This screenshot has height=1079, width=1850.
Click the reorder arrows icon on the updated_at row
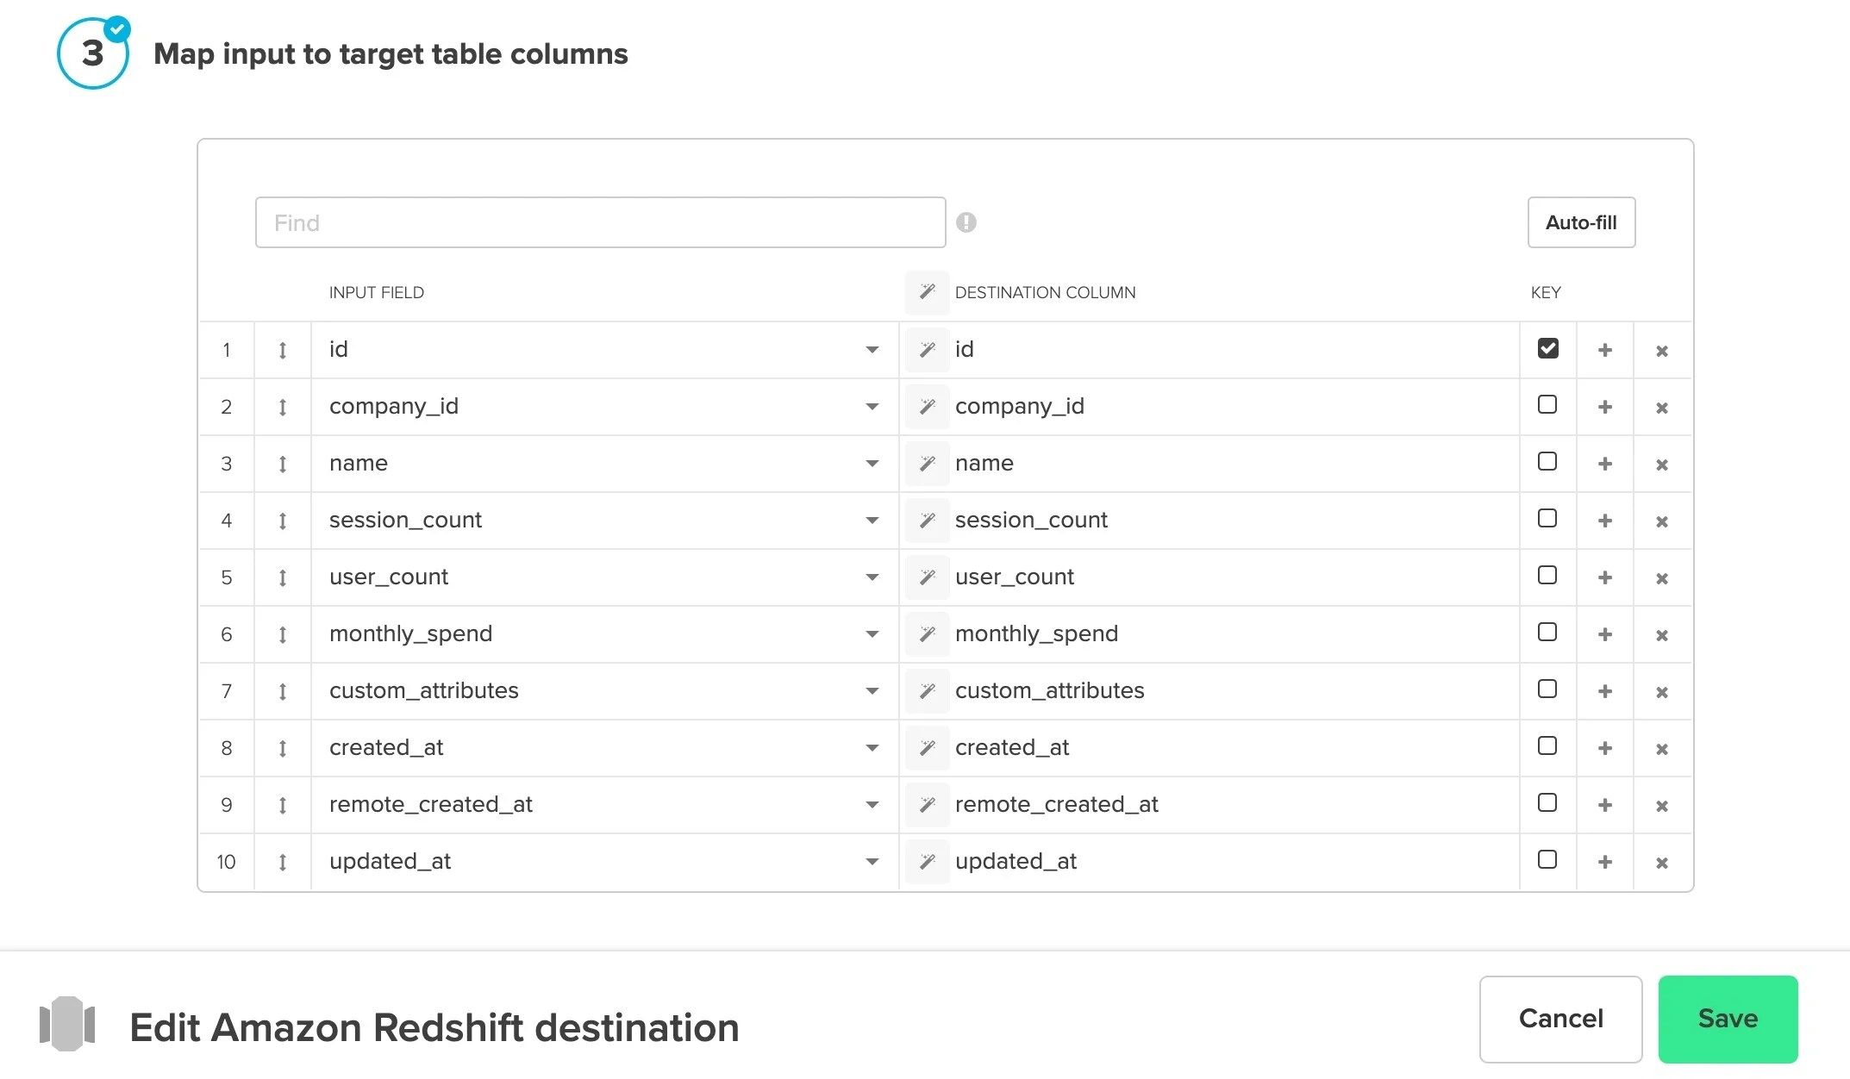point(282,861)
